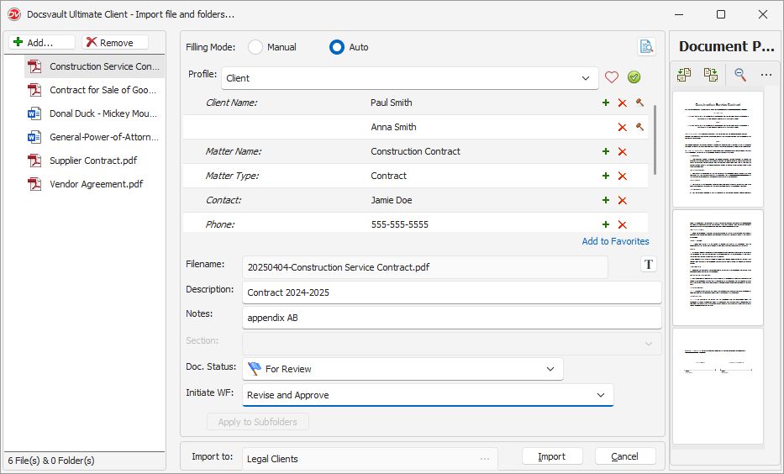
Task: Select Manual filling mode
Action: click(x=255, y=47)
